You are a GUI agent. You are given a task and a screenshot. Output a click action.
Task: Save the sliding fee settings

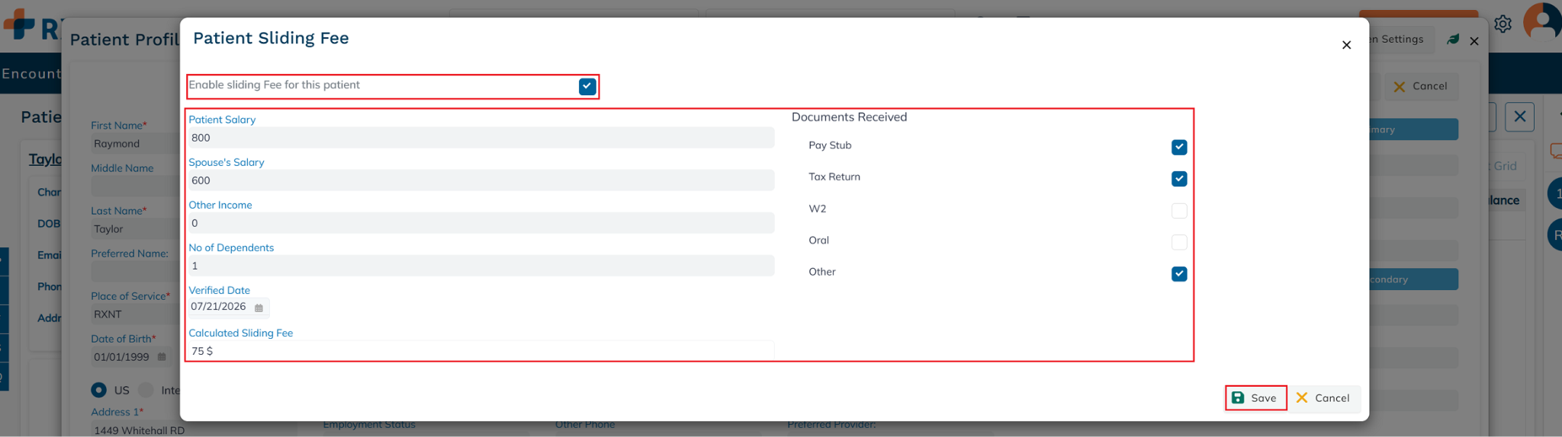tap(1255, 398)
